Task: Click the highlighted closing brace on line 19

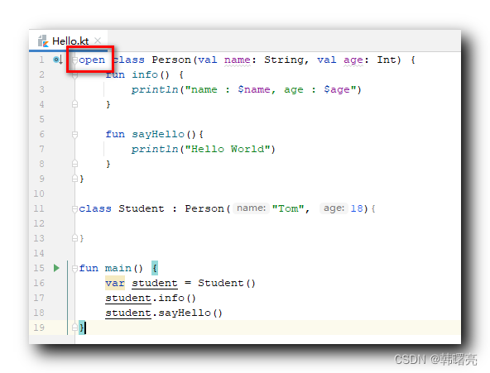Action: (82, 328)
